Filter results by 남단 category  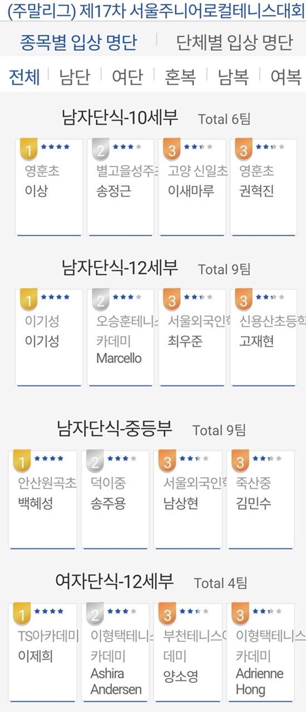point(75,76)
